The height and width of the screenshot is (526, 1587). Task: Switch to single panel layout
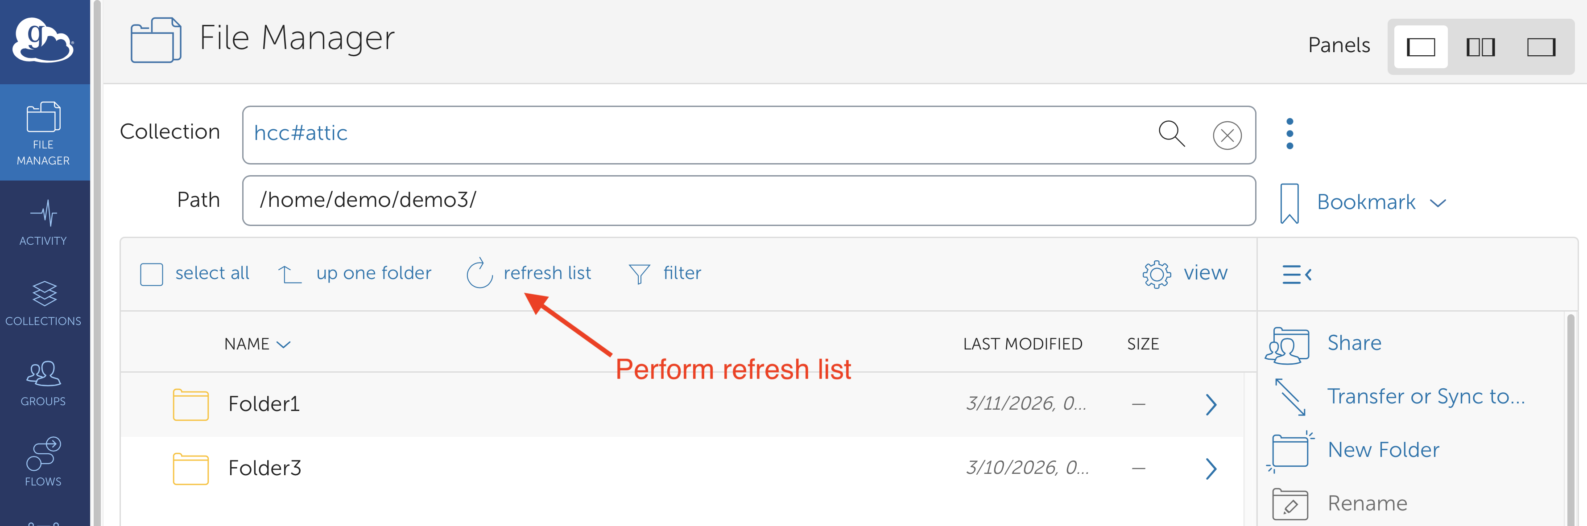pyautogui.click(x=1421, y=47)
